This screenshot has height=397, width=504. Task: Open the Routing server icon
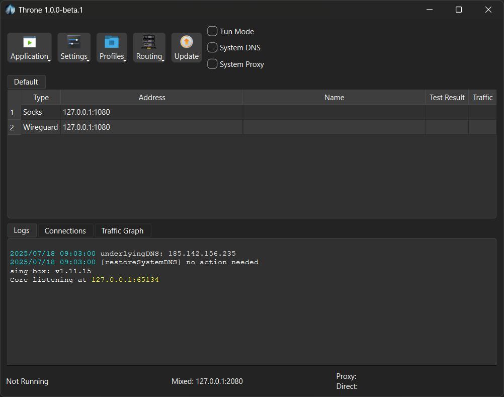[x=149, y=42]
